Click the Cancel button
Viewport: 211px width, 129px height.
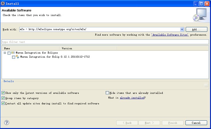(x=196, y=123)
